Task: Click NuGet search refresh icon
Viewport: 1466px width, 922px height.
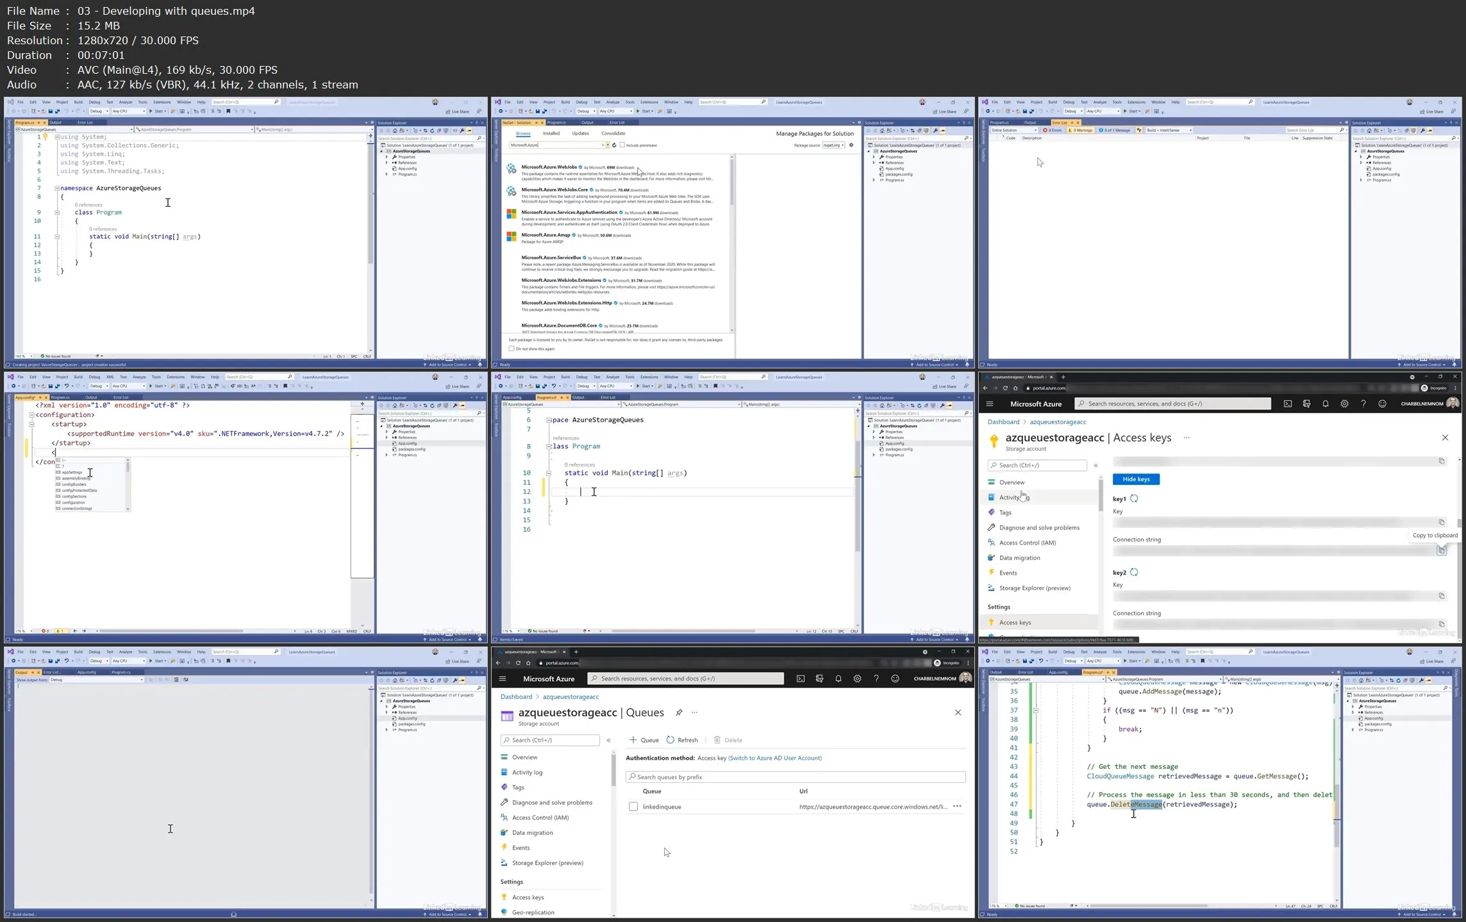Action: tap(614, 145)
